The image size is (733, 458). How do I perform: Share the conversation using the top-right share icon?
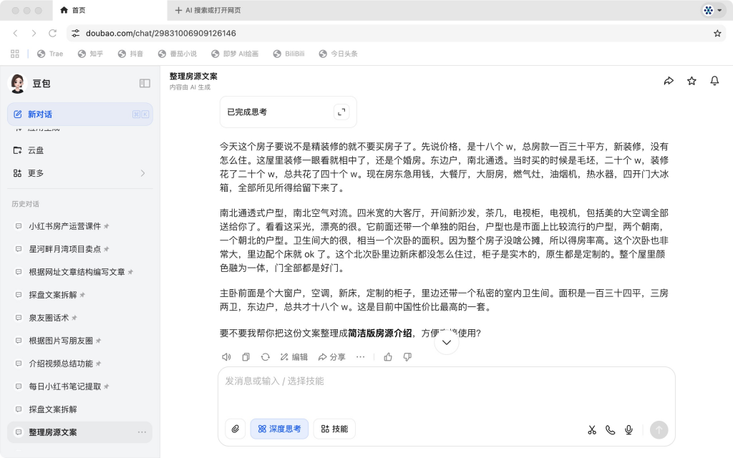(669, 81)
